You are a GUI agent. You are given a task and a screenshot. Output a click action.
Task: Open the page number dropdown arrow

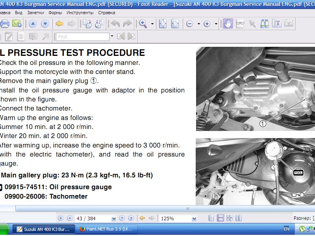click(x=114, y=219)
